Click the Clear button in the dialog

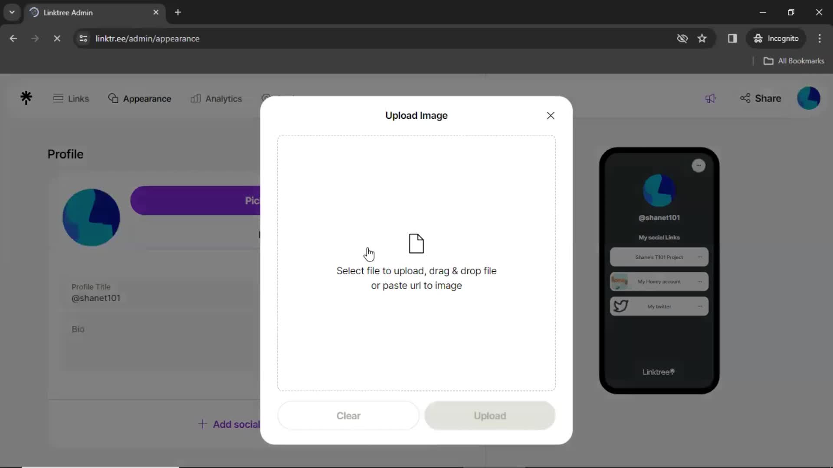coord(348,416)
